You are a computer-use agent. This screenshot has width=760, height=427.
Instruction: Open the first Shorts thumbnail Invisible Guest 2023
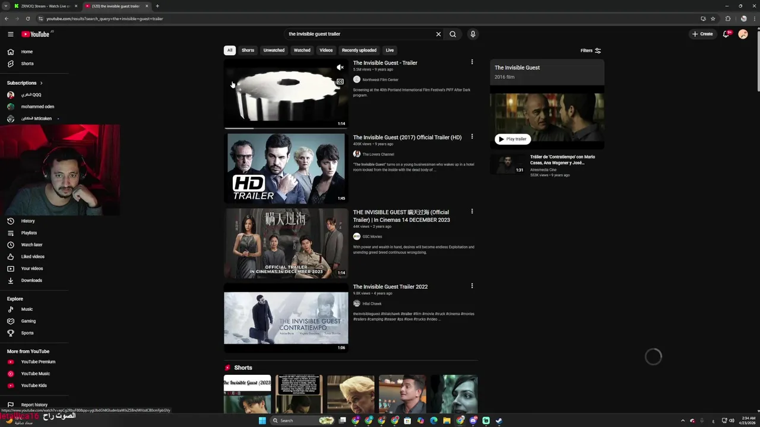point(247,394)
